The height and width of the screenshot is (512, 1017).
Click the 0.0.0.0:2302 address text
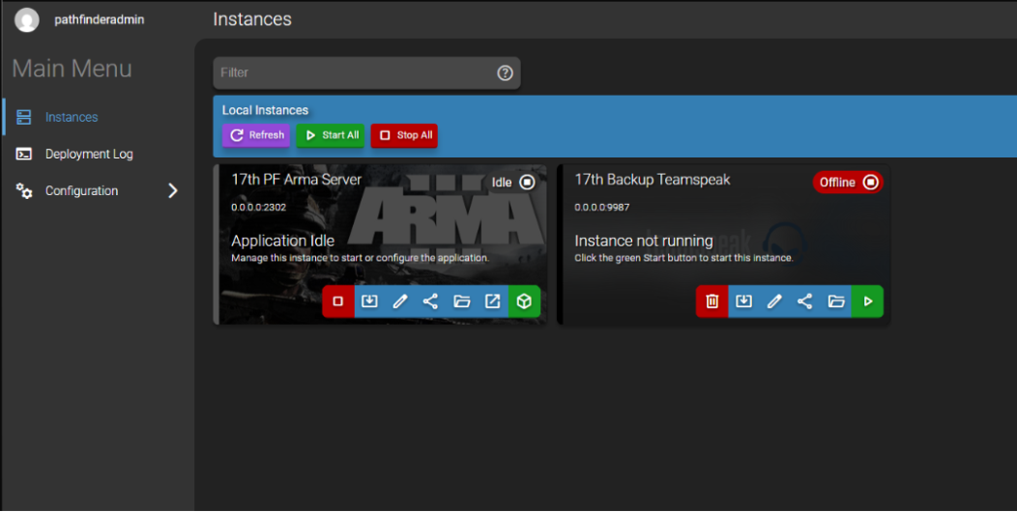(259, 208)
